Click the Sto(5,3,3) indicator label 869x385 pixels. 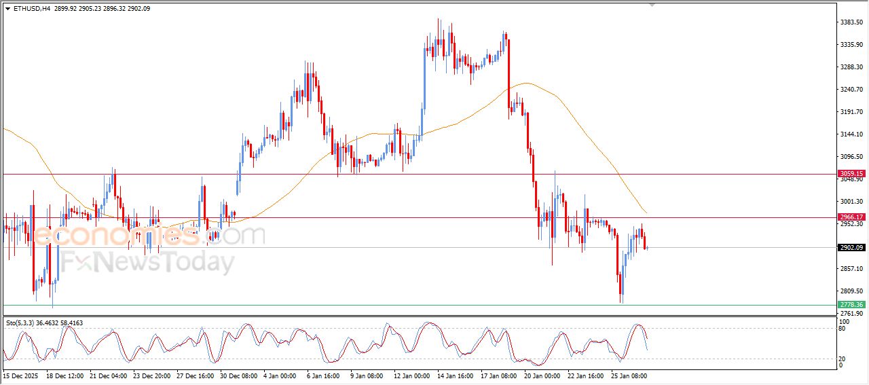coord(21,323)
